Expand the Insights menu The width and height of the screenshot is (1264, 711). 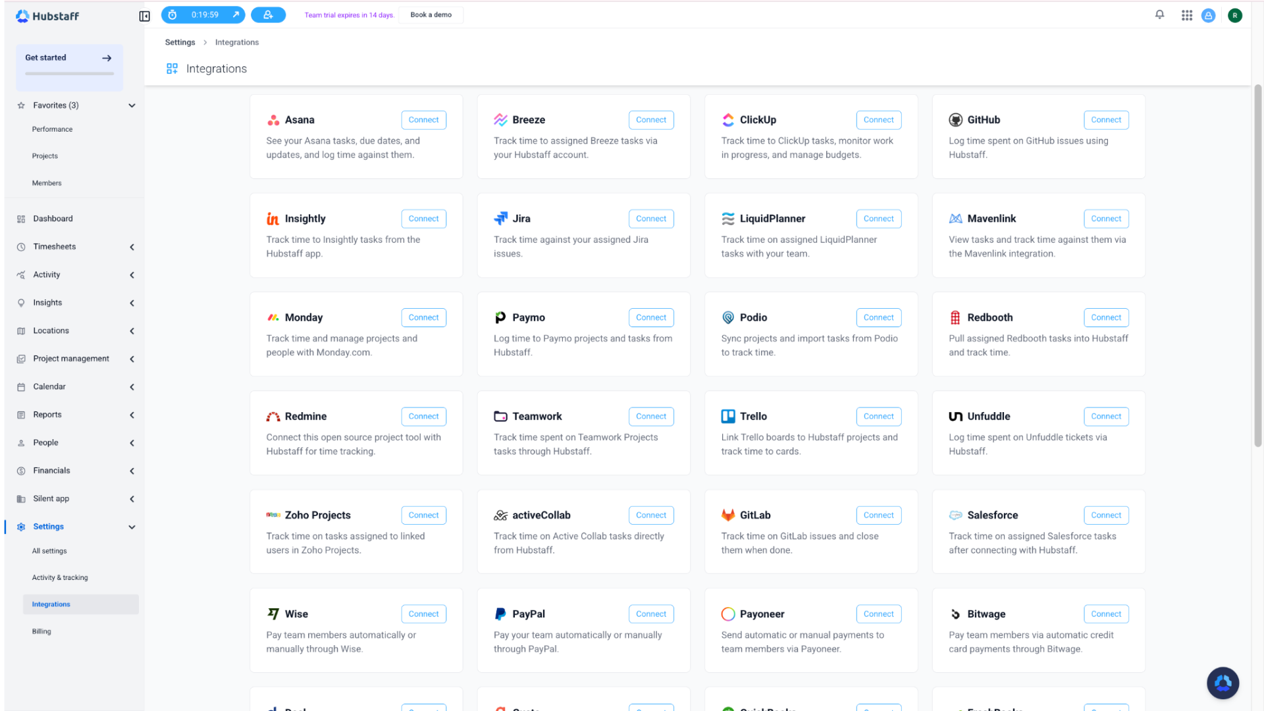132,303
